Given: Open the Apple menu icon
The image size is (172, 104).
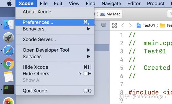Looking at the screenshot, I should (9, 3).
